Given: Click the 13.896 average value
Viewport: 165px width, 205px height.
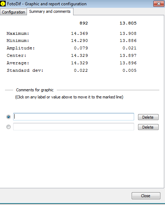Looking at the screenshot, I should (x=128, y=63).
